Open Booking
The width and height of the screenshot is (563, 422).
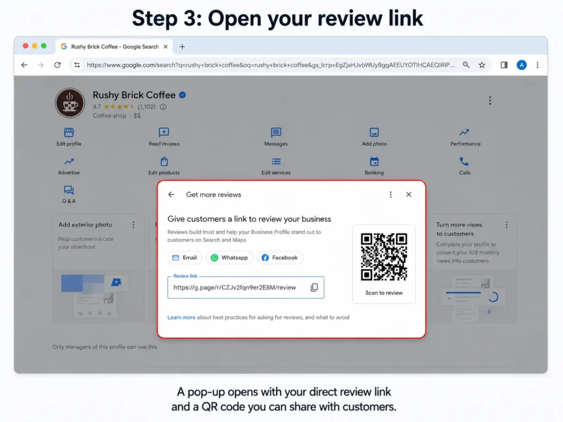(x=374, y=166)
